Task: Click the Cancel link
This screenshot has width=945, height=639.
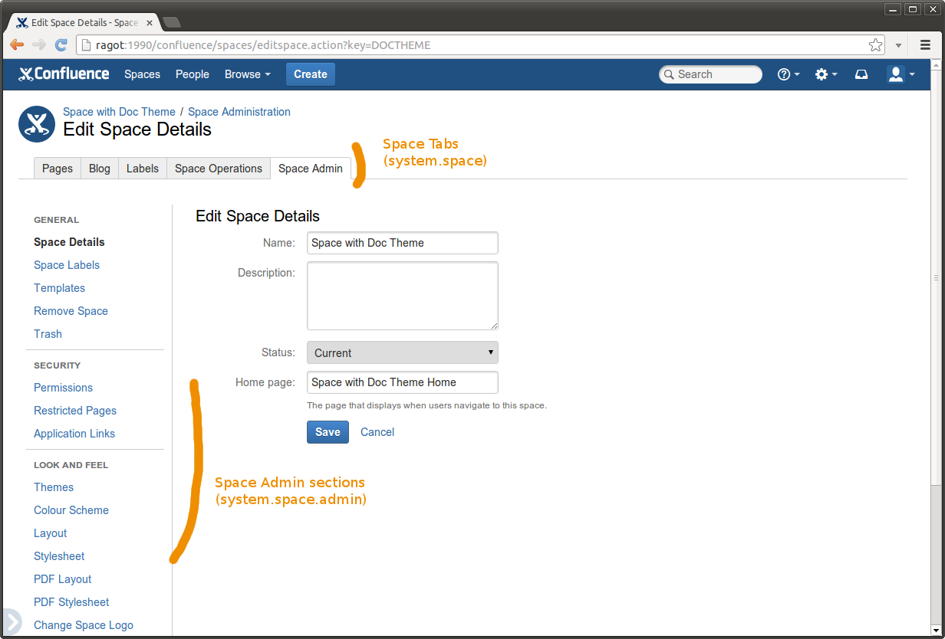Action: pos(377,432)
